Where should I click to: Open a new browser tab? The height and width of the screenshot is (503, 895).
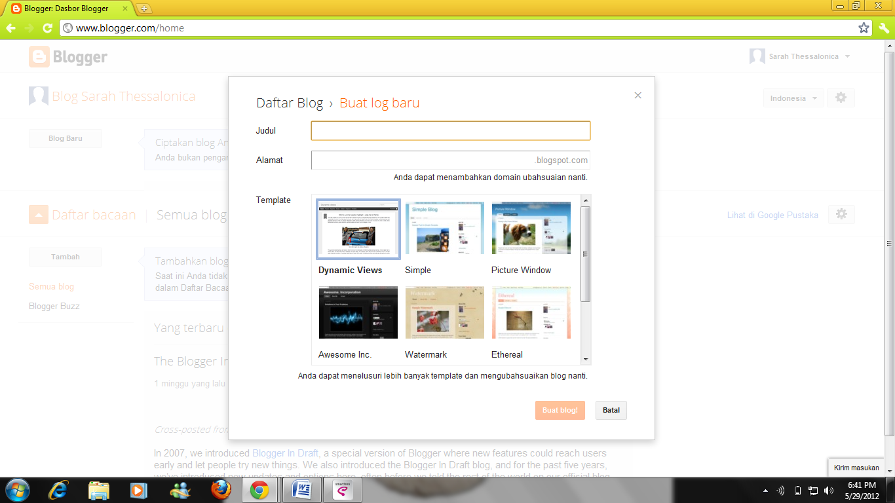point(144,9)
